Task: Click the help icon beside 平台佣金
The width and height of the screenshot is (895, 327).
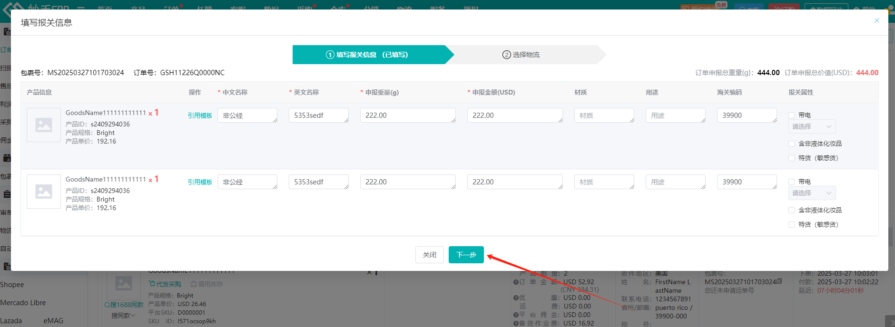Action: click(516, 315)
